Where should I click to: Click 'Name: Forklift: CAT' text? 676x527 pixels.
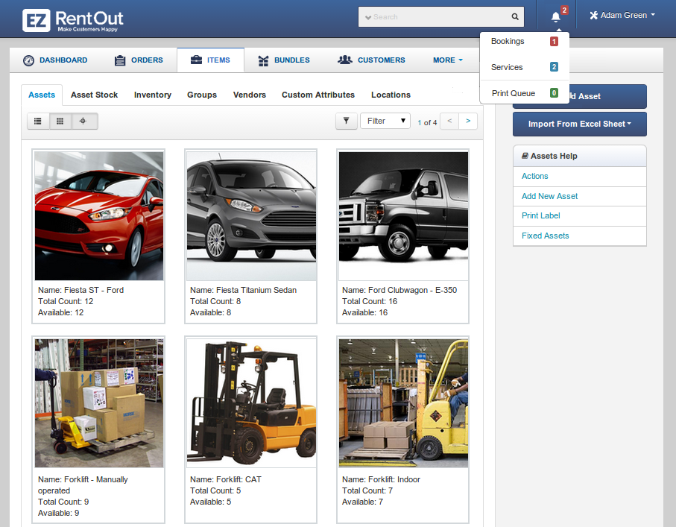point(226,479)
